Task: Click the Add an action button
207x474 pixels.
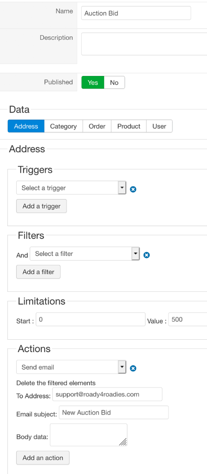Action: 43,458
